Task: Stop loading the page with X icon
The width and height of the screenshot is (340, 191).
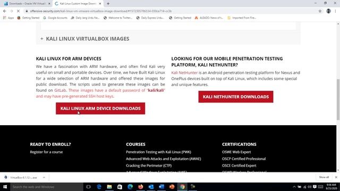Action: click(x=18, y=11)
